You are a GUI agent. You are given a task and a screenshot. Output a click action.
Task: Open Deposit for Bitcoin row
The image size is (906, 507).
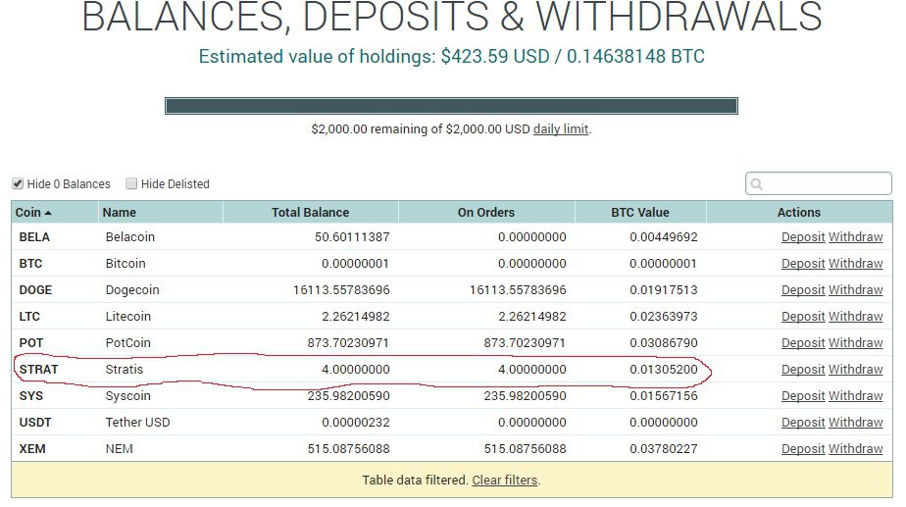coord(803,264)
